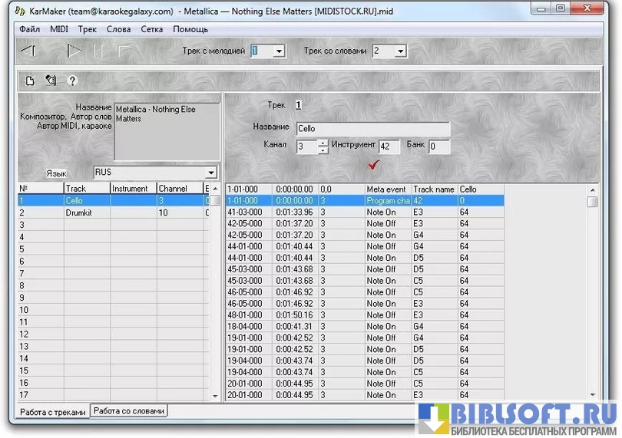Viewport: 622px width, 438px height.
Task: Open help via question mark icon
Action: tap(72, 80)
